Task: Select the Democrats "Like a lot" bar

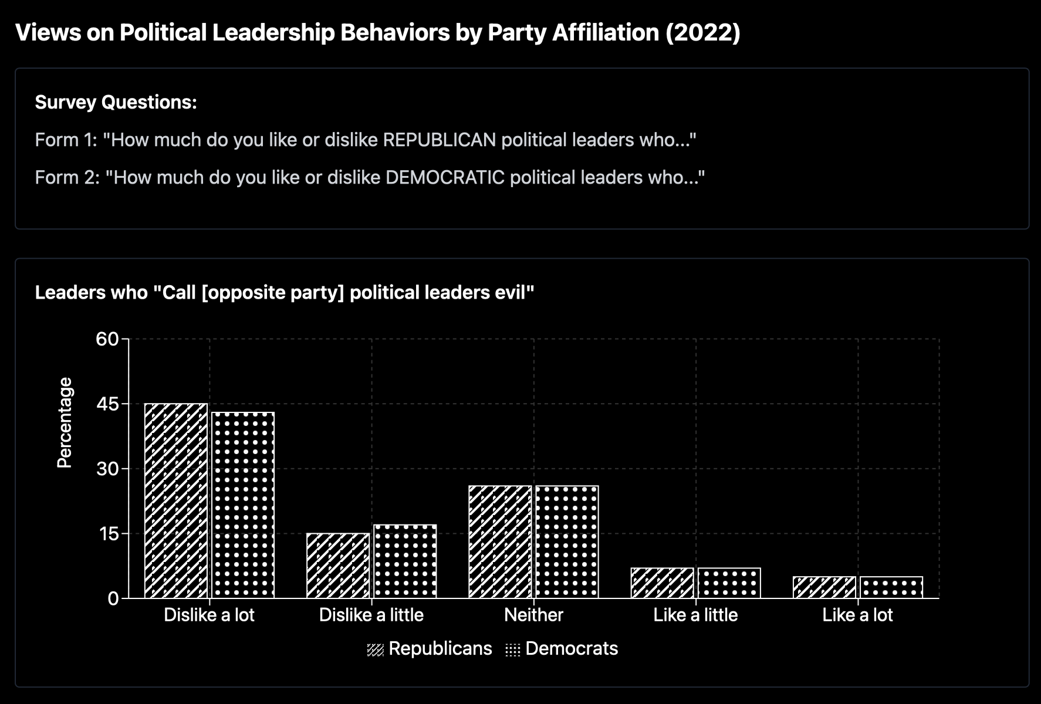Action: point(891,587)
